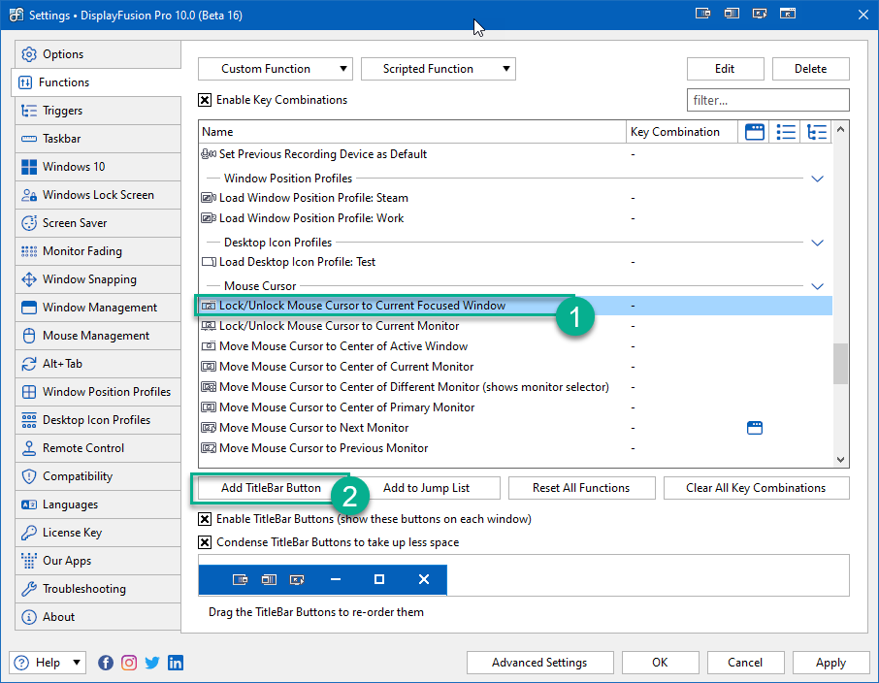Open the Alt+Tab settings tab
This screenshot has width=879, height=683.
coord(98,364)
